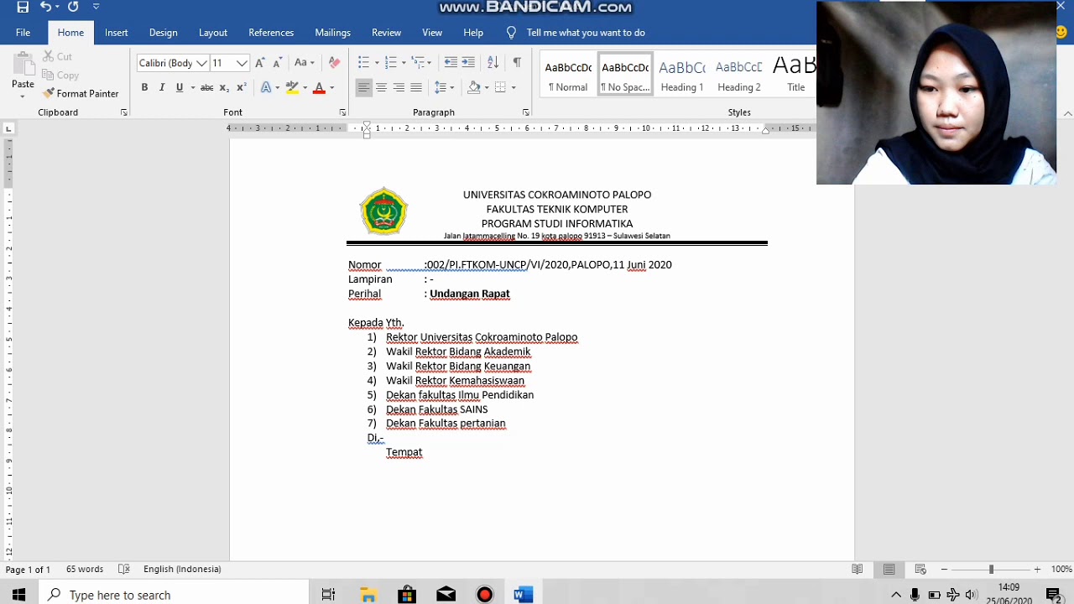Open the font size dropdown
The height and width of the screenshot is (604, 1074).
point(242,63)
